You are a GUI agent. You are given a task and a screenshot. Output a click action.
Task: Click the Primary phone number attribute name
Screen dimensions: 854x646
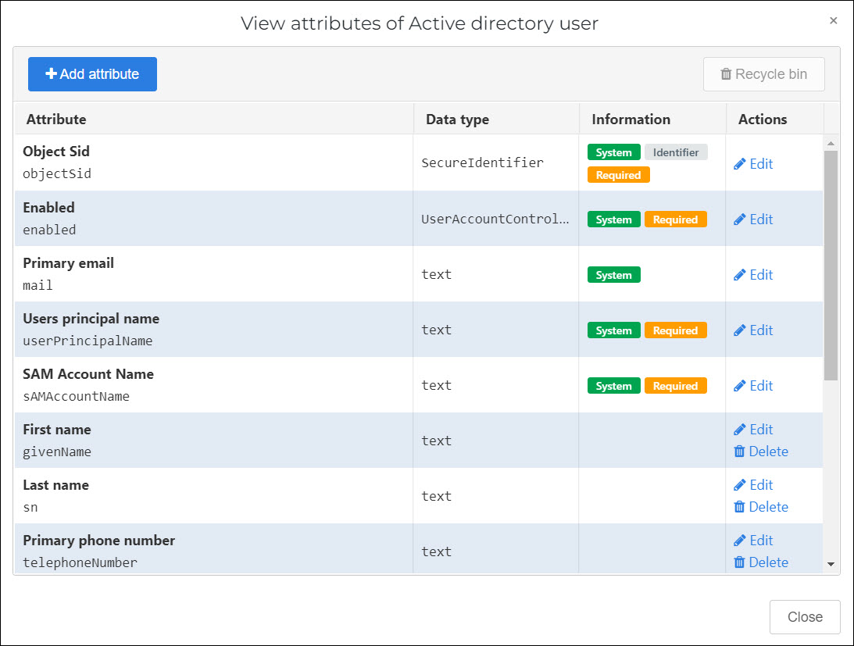[x=98, y=541]
